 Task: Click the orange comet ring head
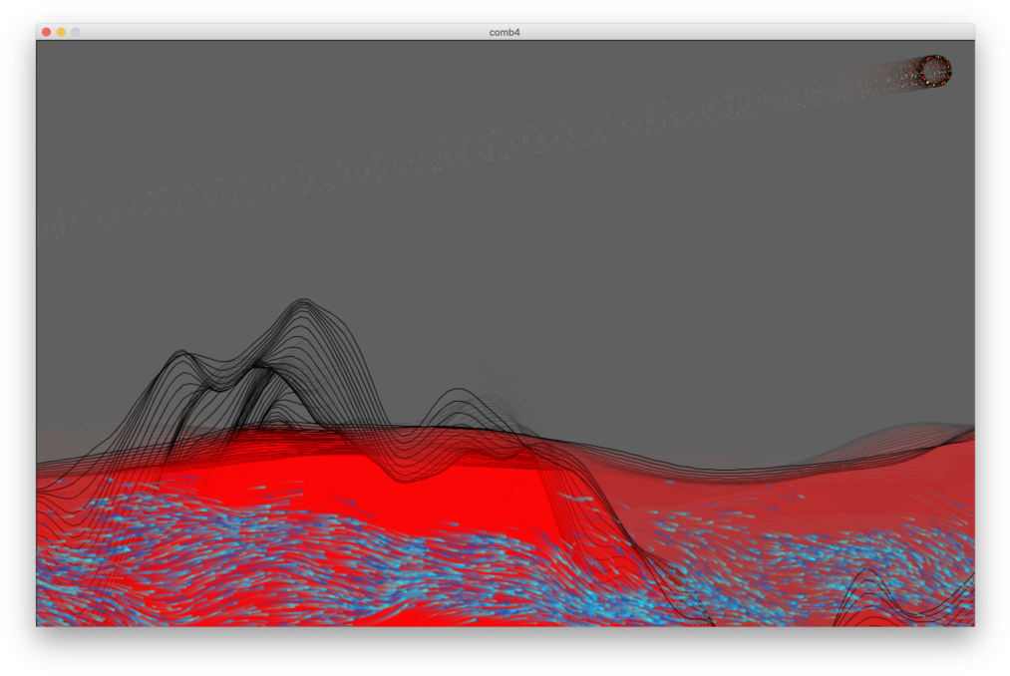tap(935, 71)
